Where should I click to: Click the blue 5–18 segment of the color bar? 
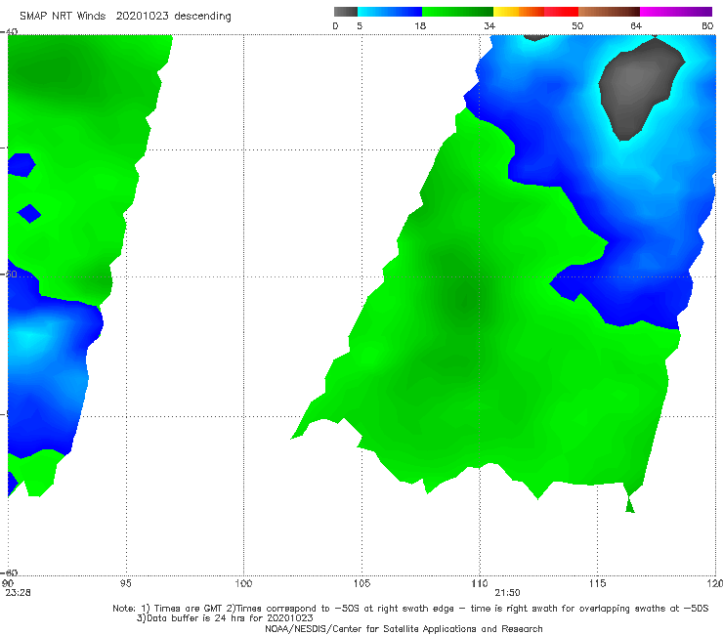pyautogui.click(x=390, y=12)
